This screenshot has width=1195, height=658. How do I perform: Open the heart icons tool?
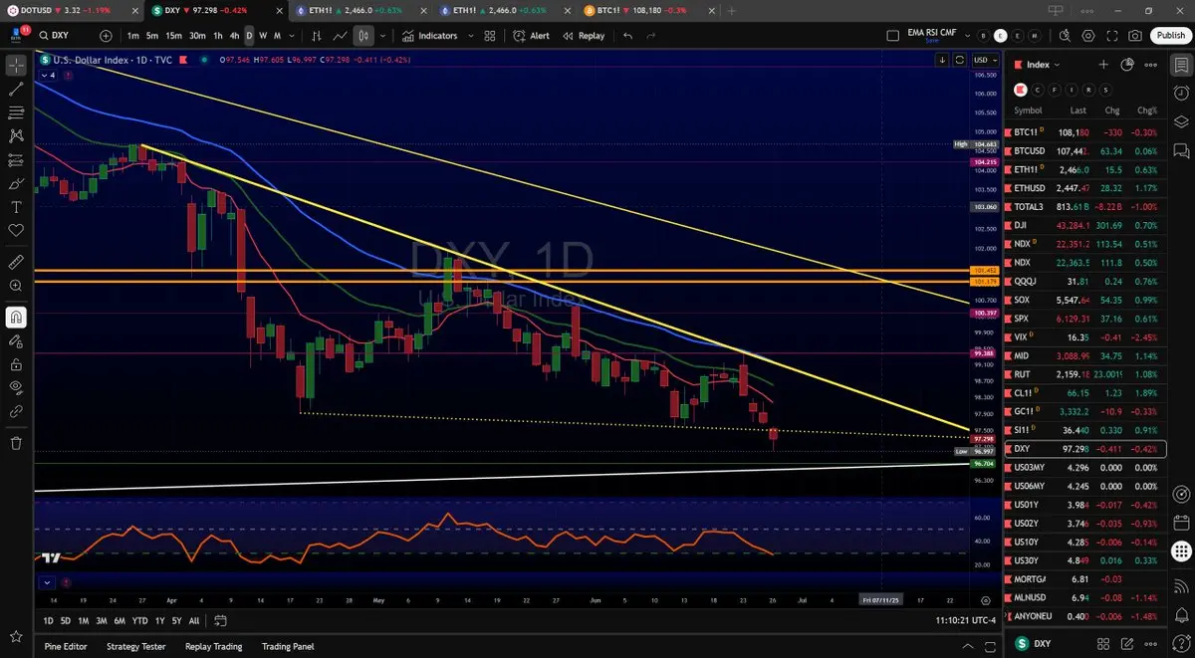point(16,231)
